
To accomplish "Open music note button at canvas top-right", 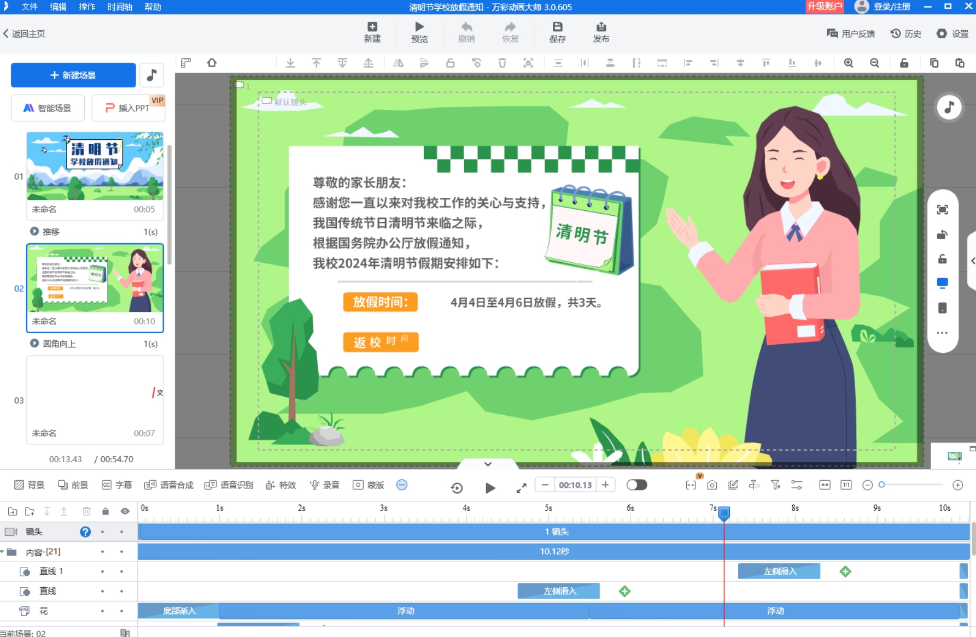I will tap(949, 107).
